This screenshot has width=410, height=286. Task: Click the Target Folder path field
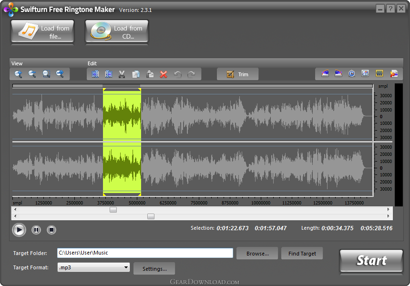click(x=145, y=253)
